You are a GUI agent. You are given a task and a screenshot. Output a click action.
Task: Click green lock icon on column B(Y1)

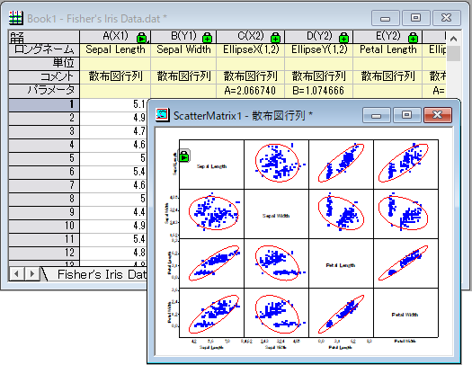pos(207,38)
